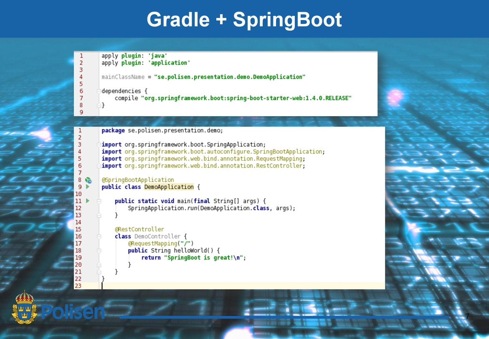The width and height of the screenshot is (489, 339).
Task: Click the package se.polisen.presentation.demo line
Action: coord(162,130)
